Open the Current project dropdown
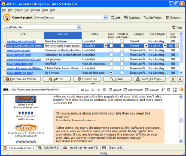This screenshot has height=156, width=186. tap(105, 18)
